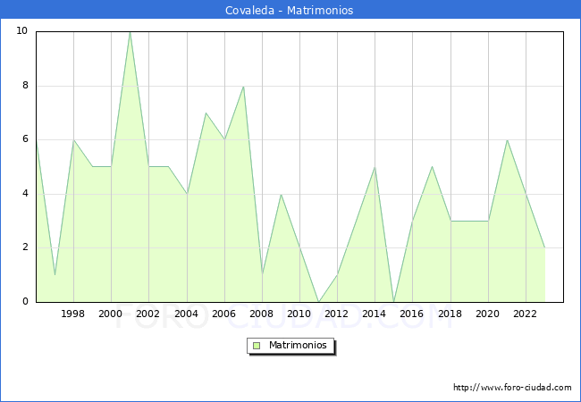
Task: Click the 2001 peak data point at 10
Action: pos(131,32)
